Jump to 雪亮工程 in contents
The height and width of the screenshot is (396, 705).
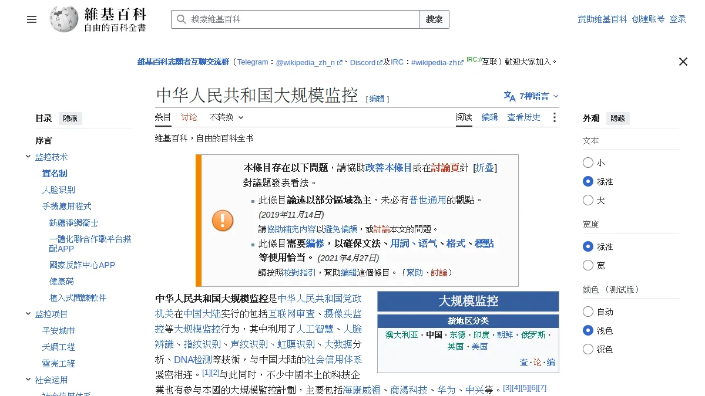(59, 364)
